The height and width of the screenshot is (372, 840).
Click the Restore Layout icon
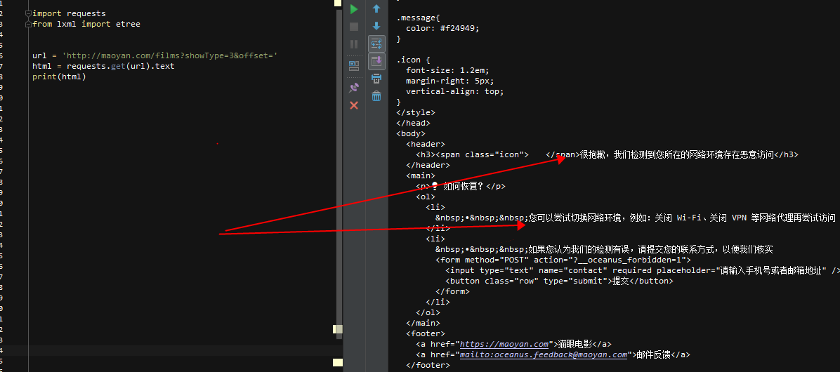click(x=353, y=66)
